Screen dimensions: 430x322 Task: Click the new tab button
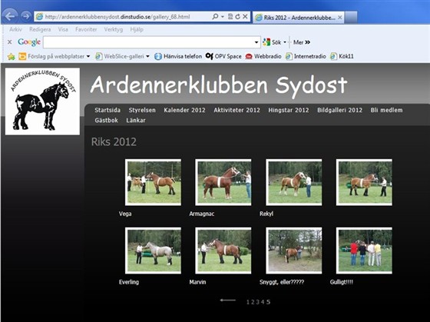pyautogui.click(x=351, y=18)
